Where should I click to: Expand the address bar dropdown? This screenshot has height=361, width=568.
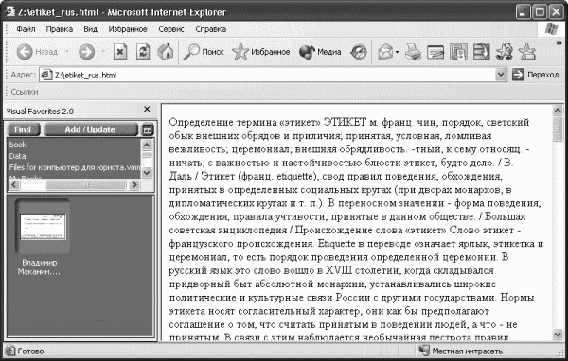[x=500, y=75]
